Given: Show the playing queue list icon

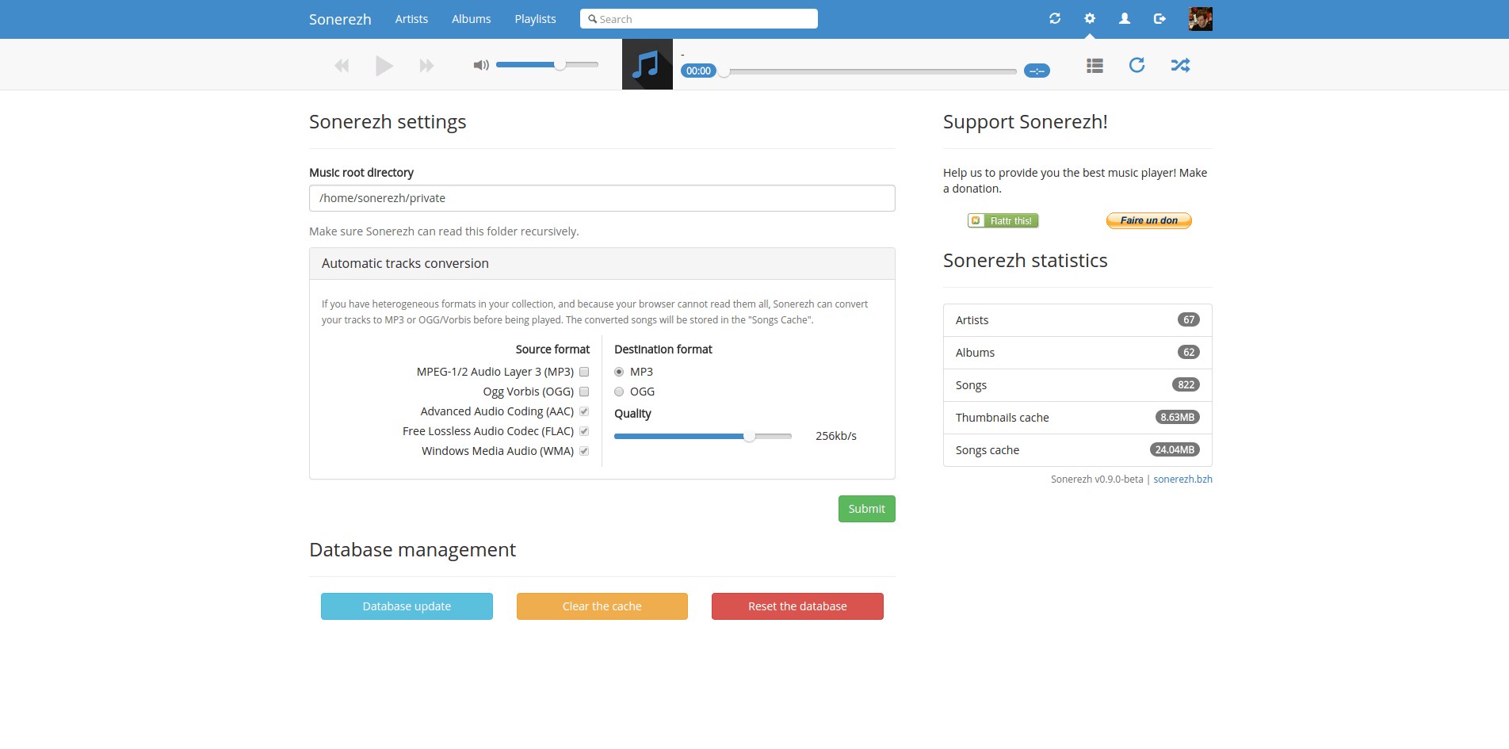Looking at the screenshot, I should (x=1095, y=65).
